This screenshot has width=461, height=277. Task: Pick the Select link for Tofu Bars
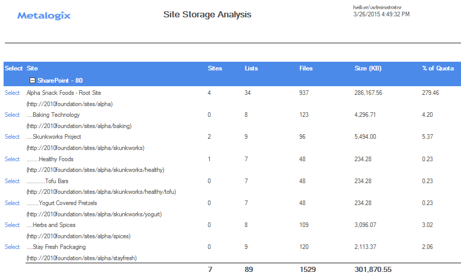coord(12,181)
